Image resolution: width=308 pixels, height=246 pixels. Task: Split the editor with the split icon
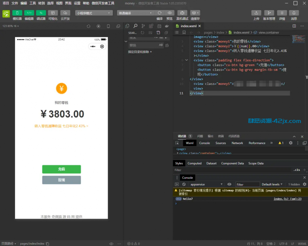coord(294,26)
